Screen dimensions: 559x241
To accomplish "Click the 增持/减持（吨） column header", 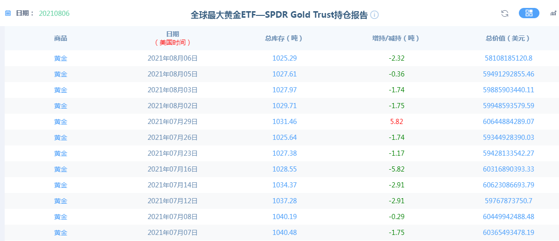I will 396,38.
